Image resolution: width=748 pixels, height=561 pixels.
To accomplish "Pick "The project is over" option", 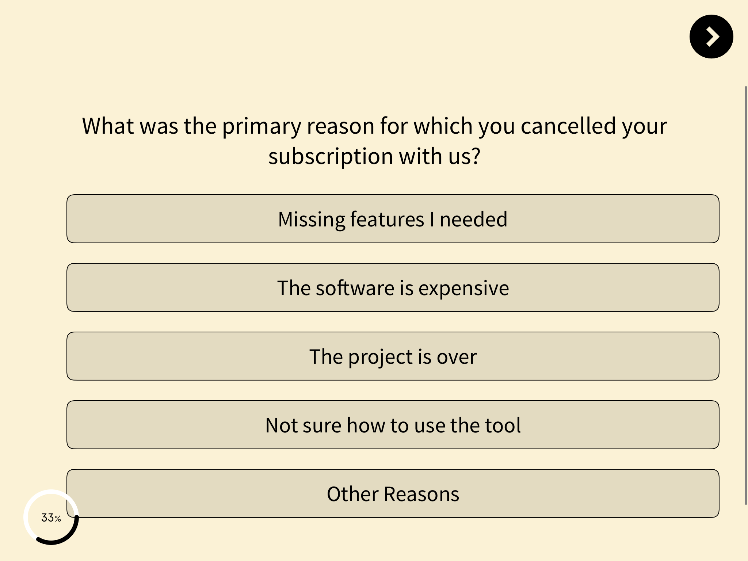I will 393,356.
